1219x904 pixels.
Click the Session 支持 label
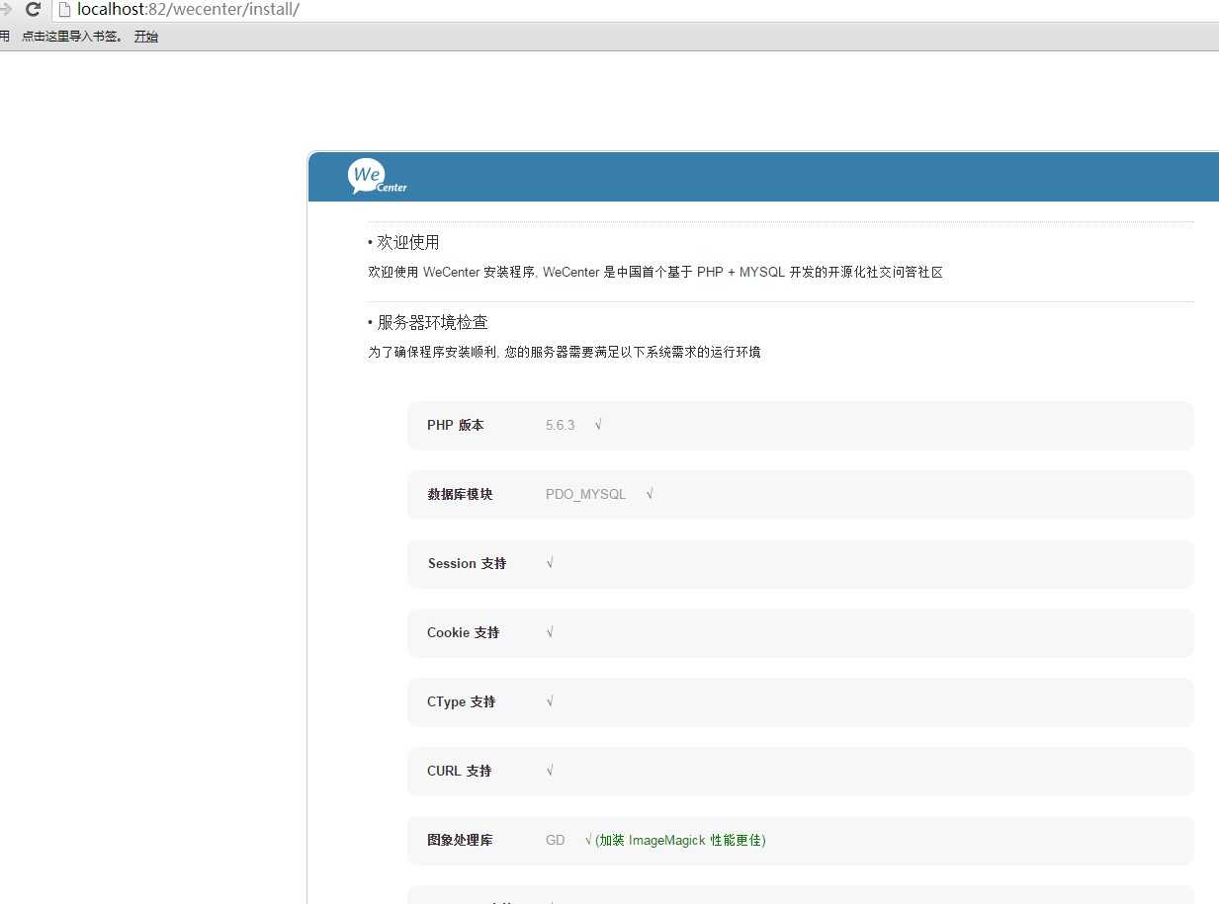(x=467, y=563)
